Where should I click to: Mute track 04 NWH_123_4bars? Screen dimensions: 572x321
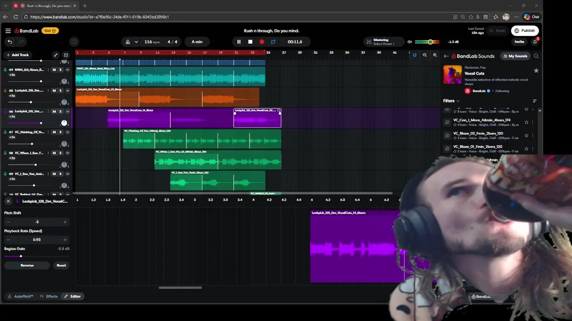coord(54,70)
